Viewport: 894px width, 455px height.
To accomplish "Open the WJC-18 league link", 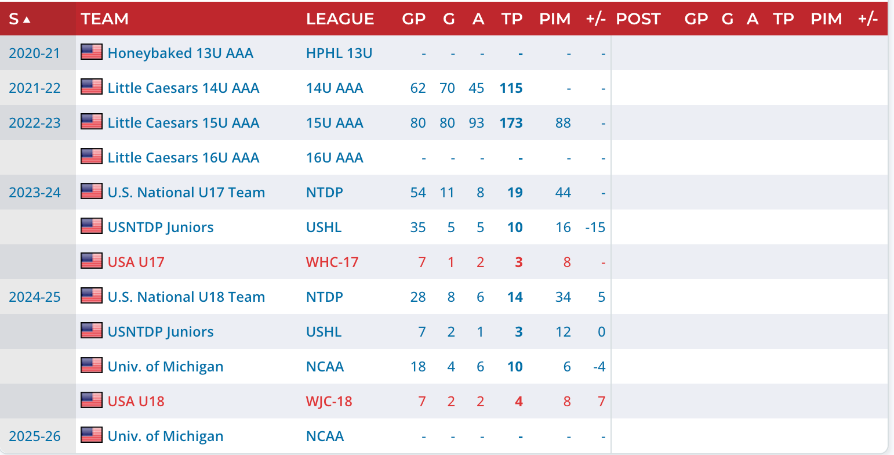I will point(329,402).
